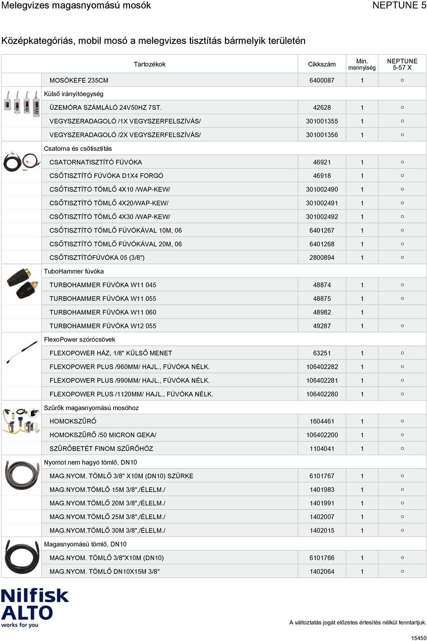The width and height of the screenshot is (427, 641).
Task: Select the NEPTUNE 5-57 X column header
Action: coord(402,64)
